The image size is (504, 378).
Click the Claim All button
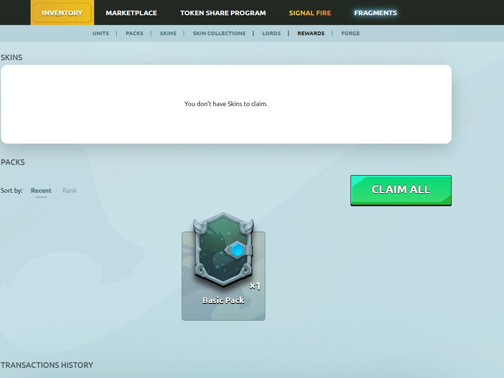pos(401,190)
